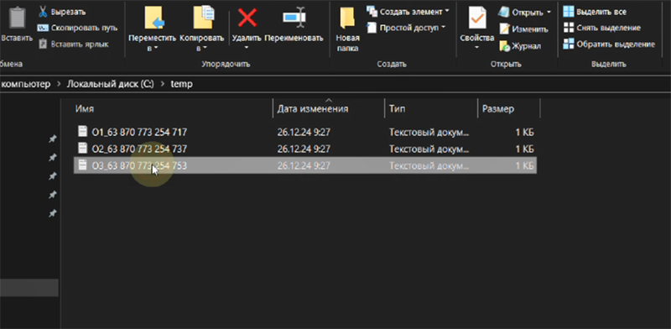
Task: Click text file icon of O3_63 870 773 254 753
Action: tap(83, 165)
